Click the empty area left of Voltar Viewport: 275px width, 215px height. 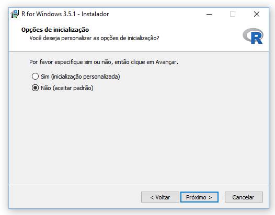tap(75, 197)
